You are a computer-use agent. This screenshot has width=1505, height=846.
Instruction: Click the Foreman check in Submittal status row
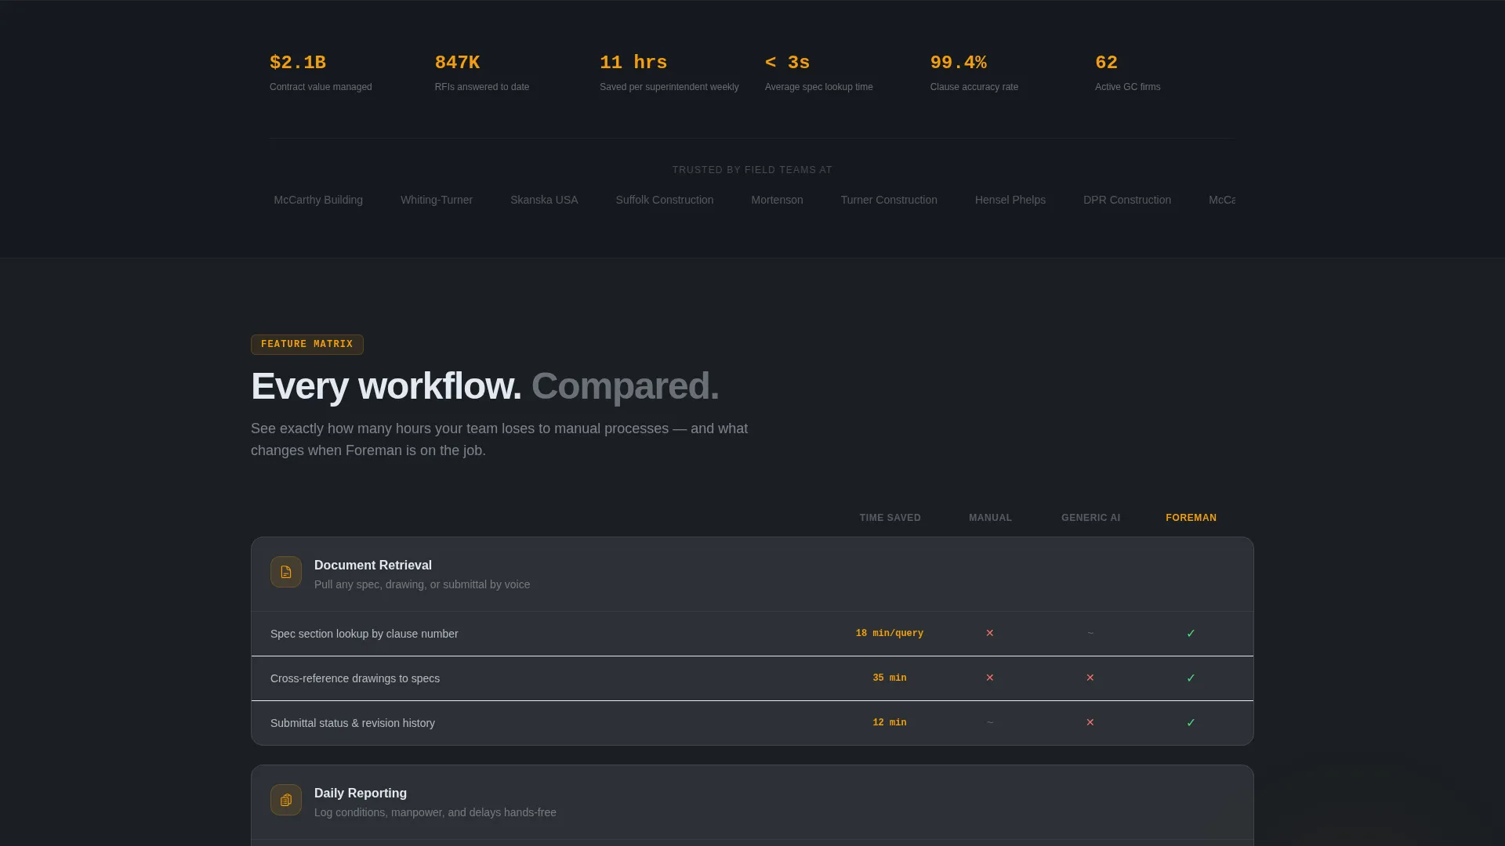coord(1191,722)
